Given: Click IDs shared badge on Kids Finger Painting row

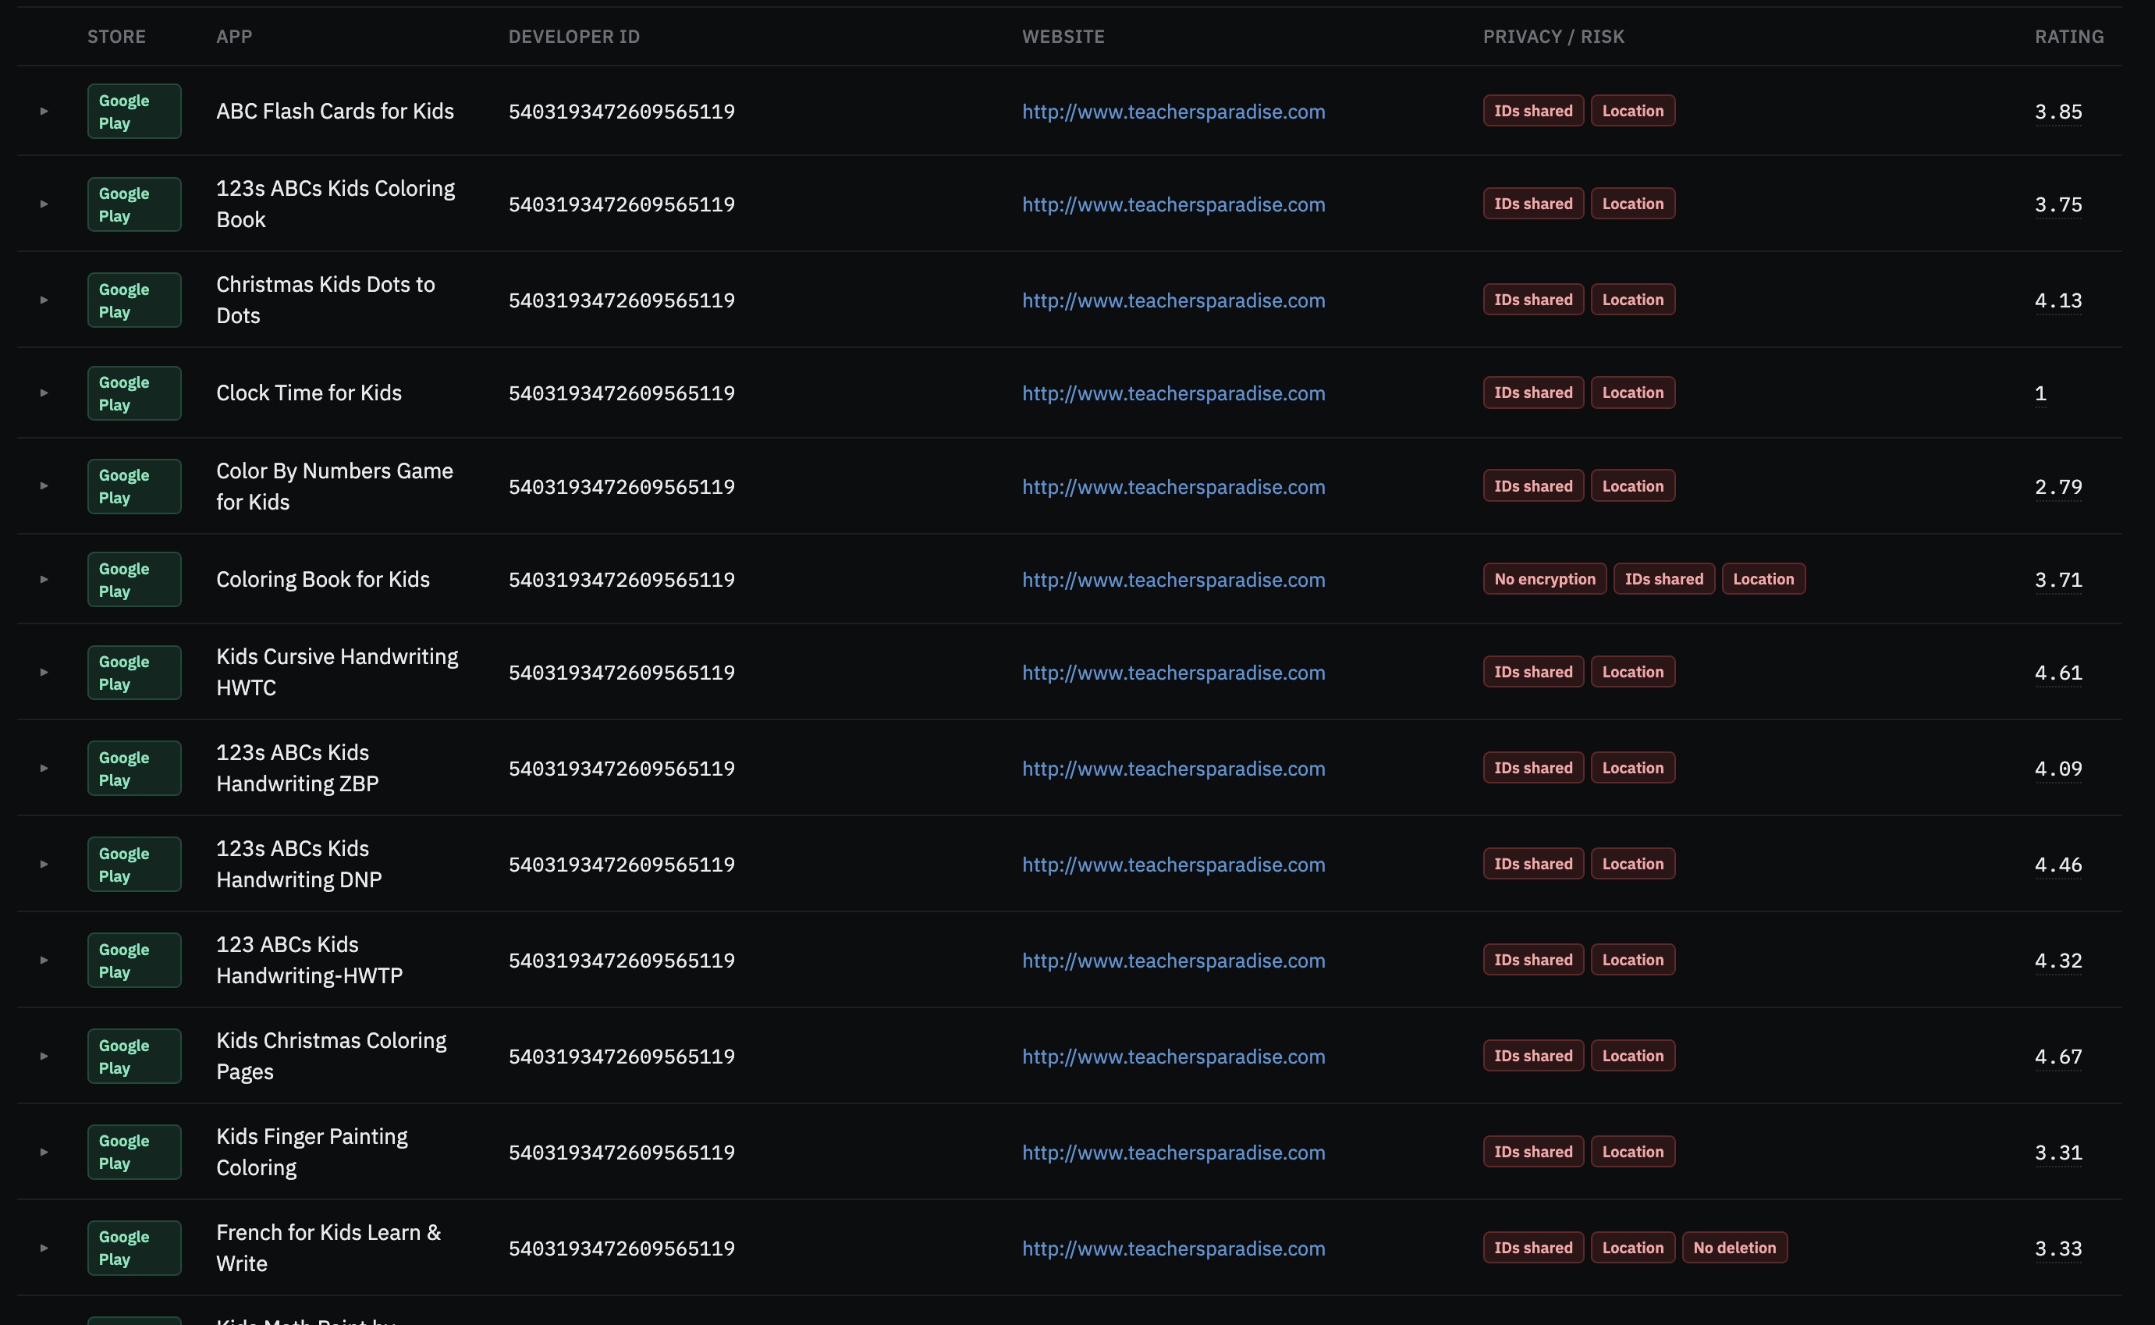Looking at the screenshot, I should pyautogui.click(x=1533, y=1153).
